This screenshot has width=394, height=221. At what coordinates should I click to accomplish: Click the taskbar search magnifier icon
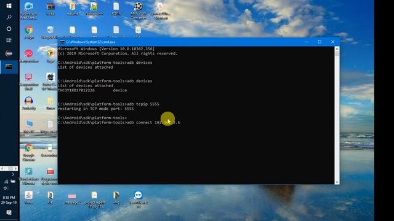[x=9, y=17]
